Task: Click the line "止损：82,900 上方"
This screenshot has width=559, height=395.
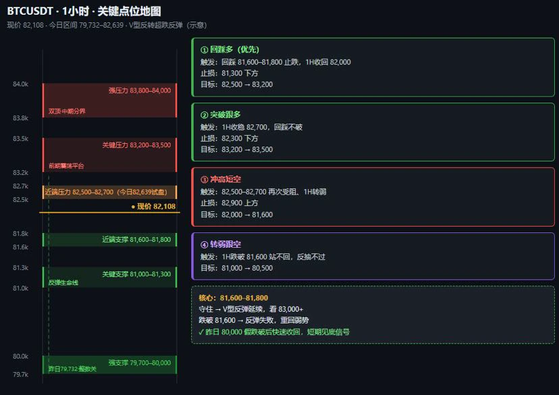Action: 230,203
